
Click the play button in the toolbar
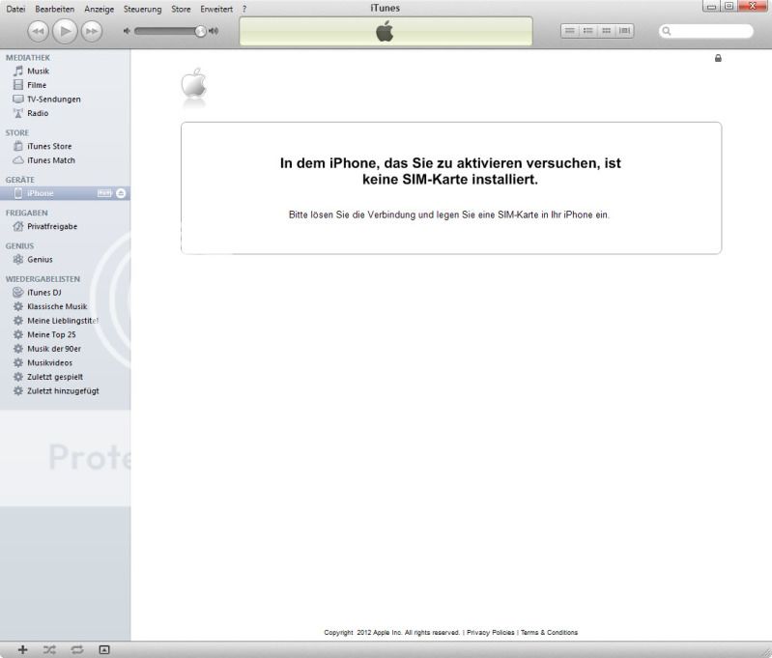(65, 32)
